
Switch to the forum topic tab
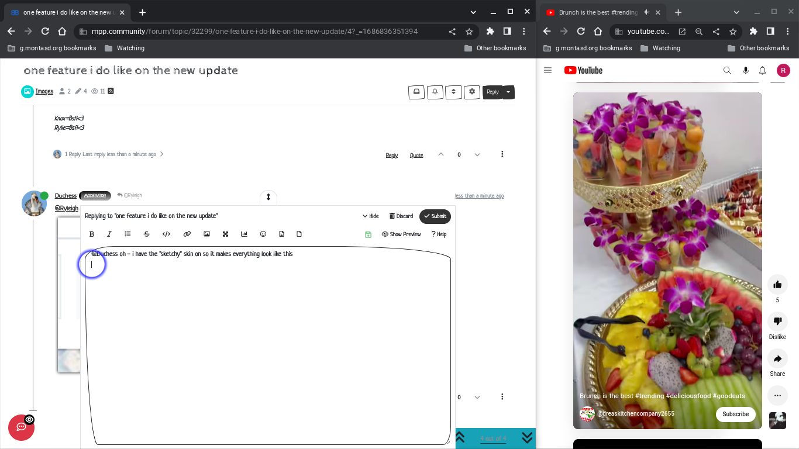(x=67, y=12)
